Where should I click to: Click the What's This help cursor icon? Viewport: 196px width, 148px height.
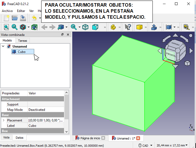pos(128,27)
